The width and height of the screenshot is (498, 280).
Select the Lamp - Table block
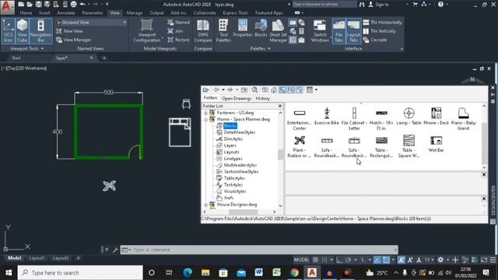[x=409, y=117]
